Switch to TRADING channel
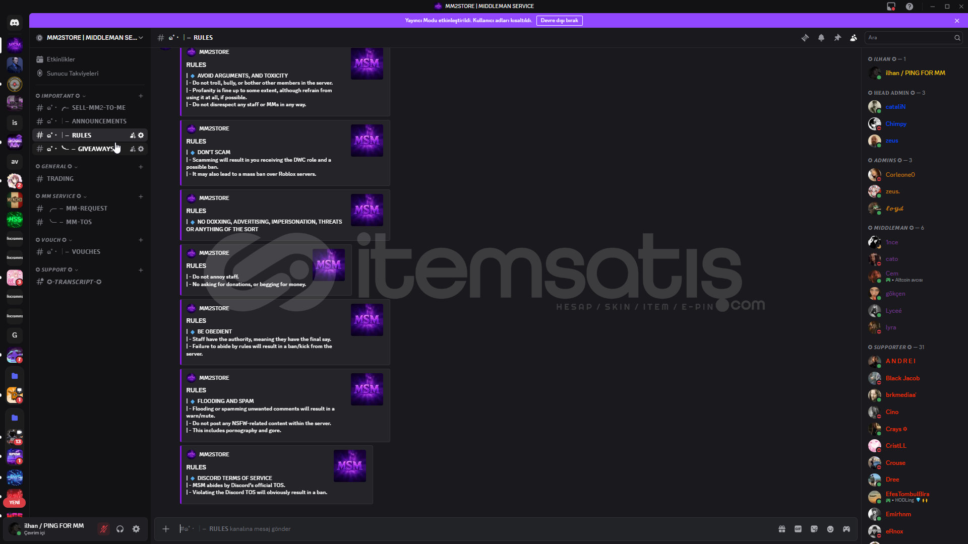 (x=90, y=179)
